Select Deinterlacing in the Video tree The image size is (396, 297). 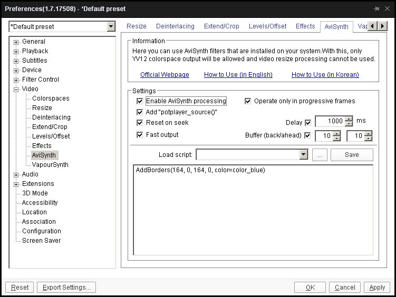point(51,117)
